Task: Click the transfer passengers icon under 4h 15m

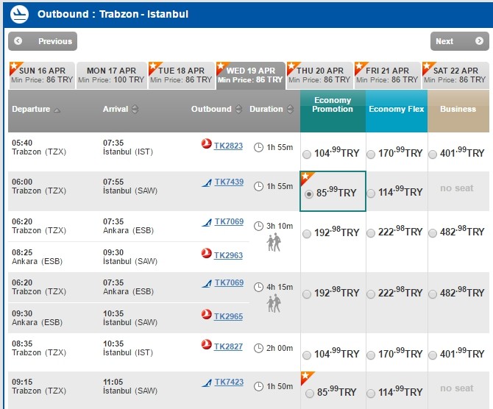Action: [274, 303]
